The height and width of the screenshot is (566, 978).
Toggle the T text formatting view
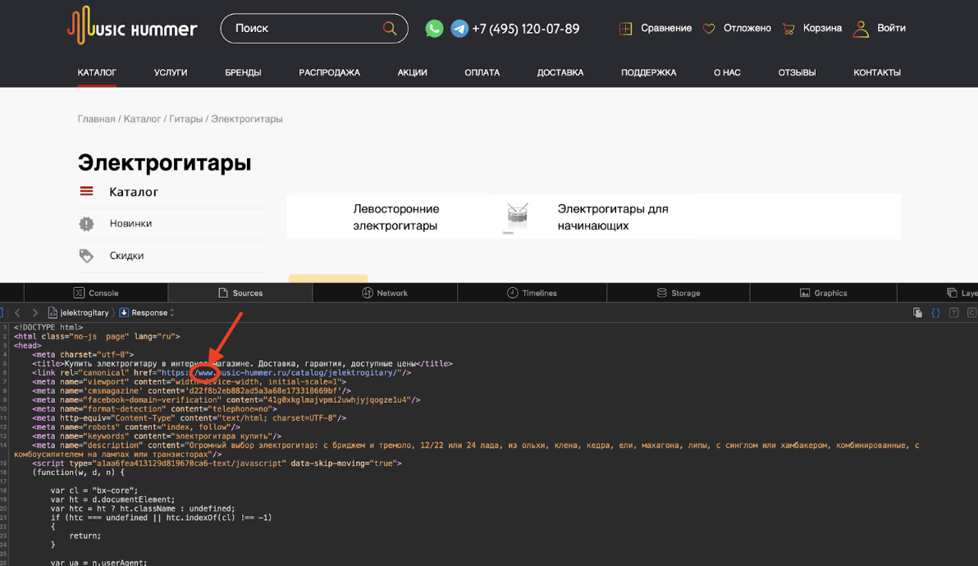pyautogui.click(x=954, y=313)
